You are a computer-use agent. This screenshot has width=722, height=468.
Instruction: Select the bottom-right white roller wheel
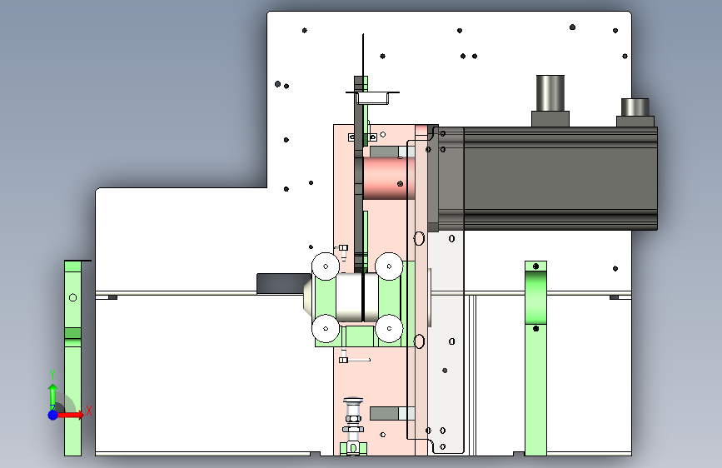(x=389, y=328)
